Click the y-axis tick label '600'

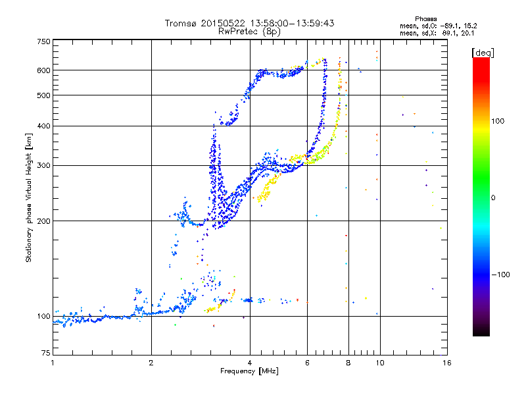pos(43,70)
